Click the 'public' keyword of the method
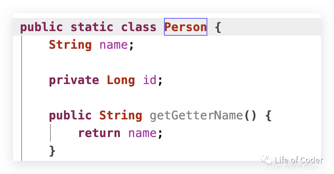 pyautogui.click(x=70, y=115)
